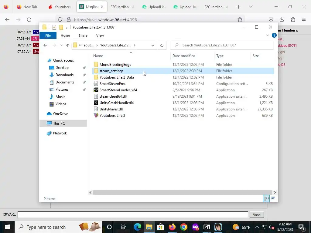Image resolution: width=311 pixels, height=233 pixels.
Task: Open File Explorer help icon
Action: [274, 35]
